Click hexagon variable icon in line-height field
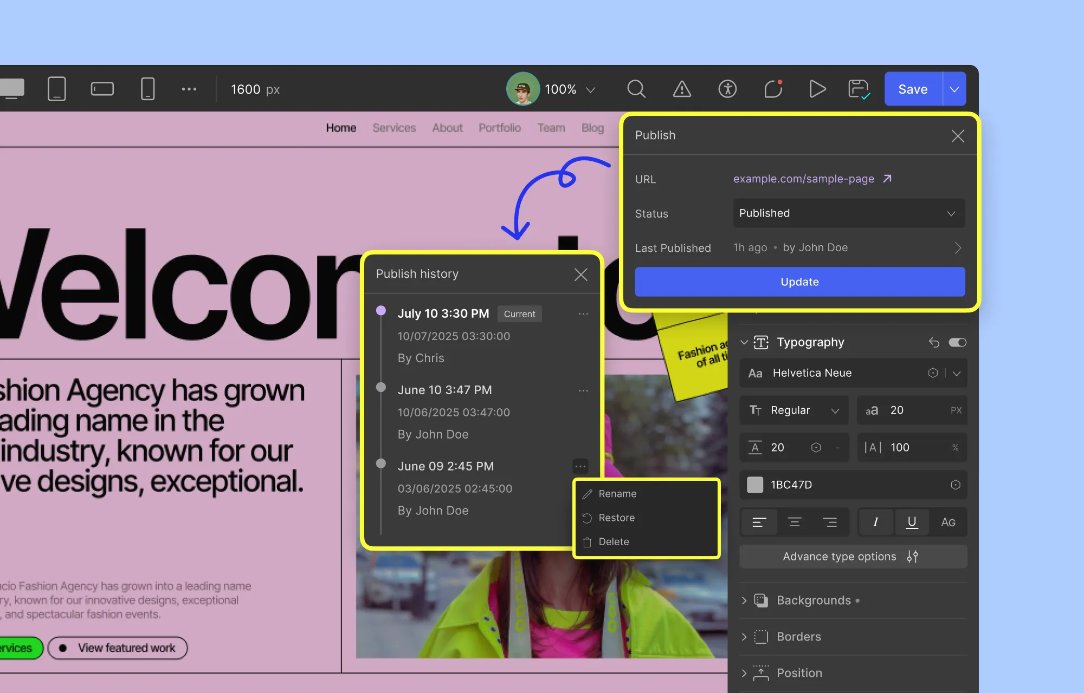 coord(816,448)
